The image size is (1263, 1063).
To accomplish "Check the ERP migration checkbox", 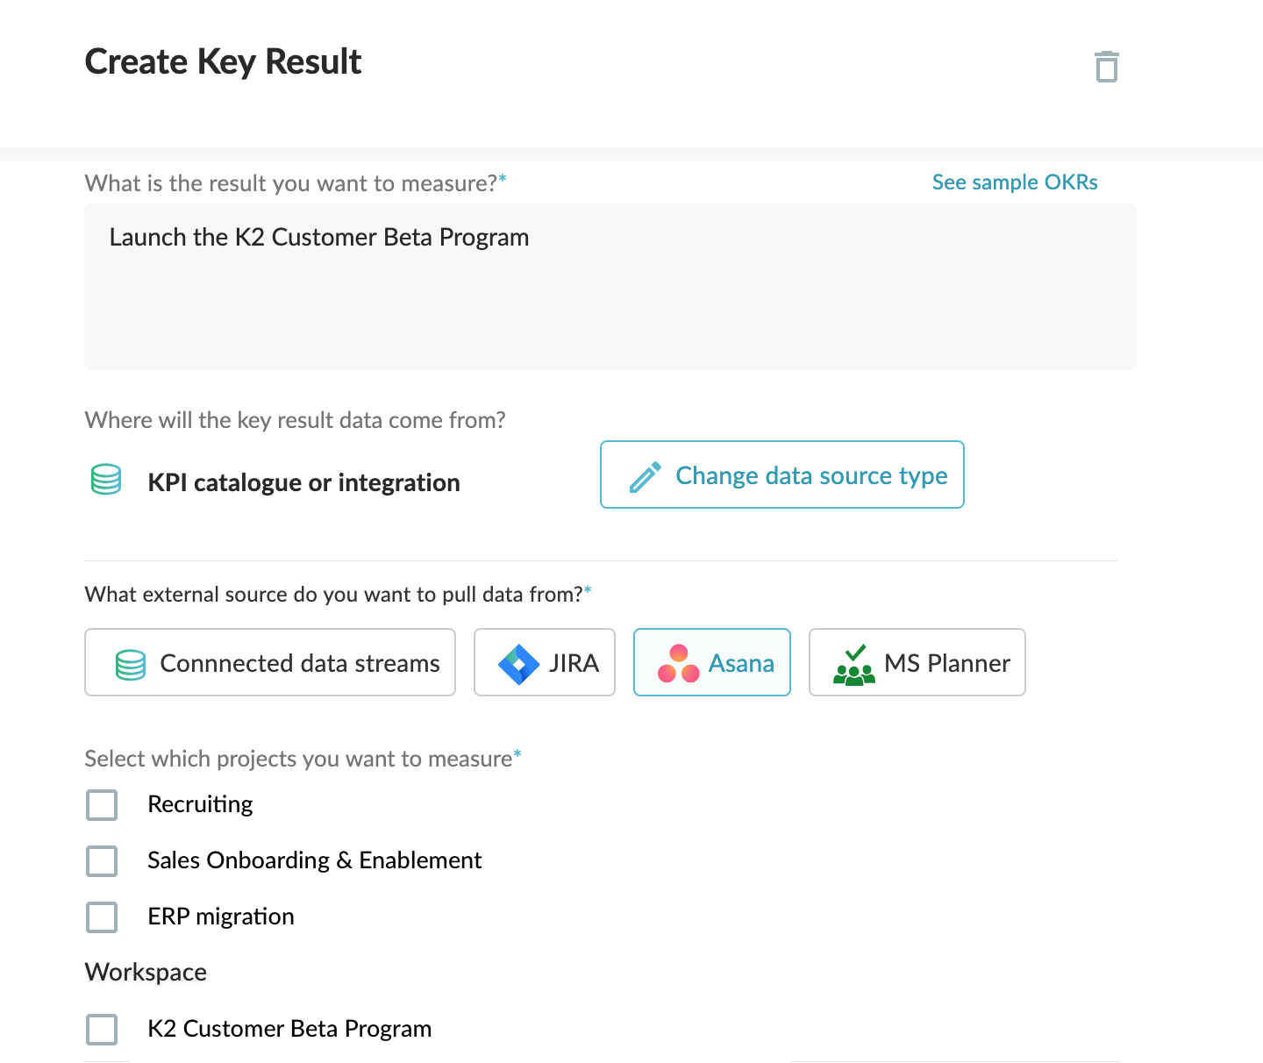I will (x=102, y=917).
